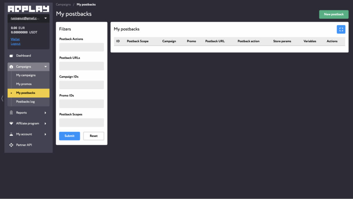Expand the Reports submenu arrow
The width and height of the screenshot is (353, 199).
pyautogui.click(x=46, y=113)
